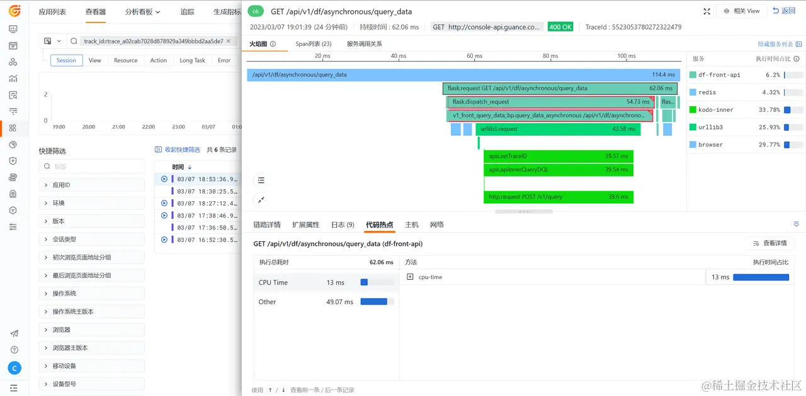Image resolution: width=806 pixels, height=396 pixels.
Task: Open the bar-chart metrics icon in sidebar
Action: [x=13, y=79]
